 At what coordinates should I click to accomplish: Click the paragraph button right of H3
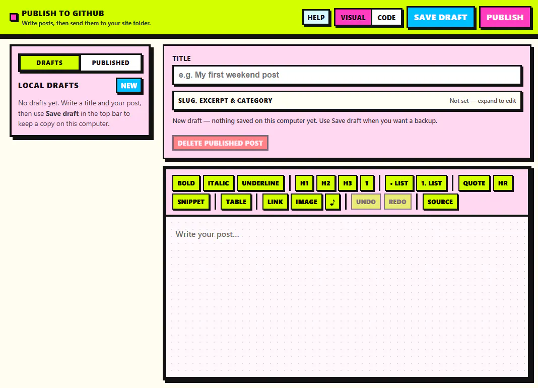click(367, 183)
